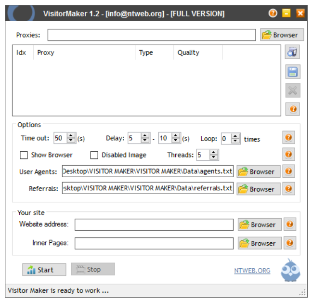Image resolution: width=313 pixels, height=301 pixels.
Task: Decrease the Time out value
Action: (71, 141)
